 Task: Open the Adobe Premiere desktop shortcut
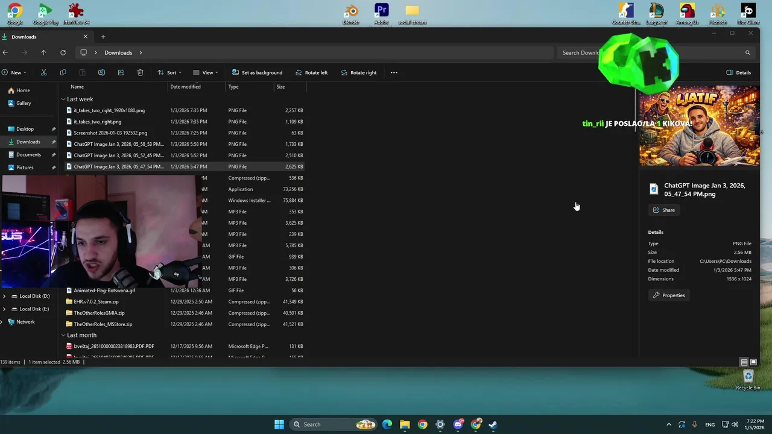point(382,14)
